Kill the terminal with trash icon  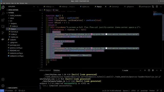point(153,71)
